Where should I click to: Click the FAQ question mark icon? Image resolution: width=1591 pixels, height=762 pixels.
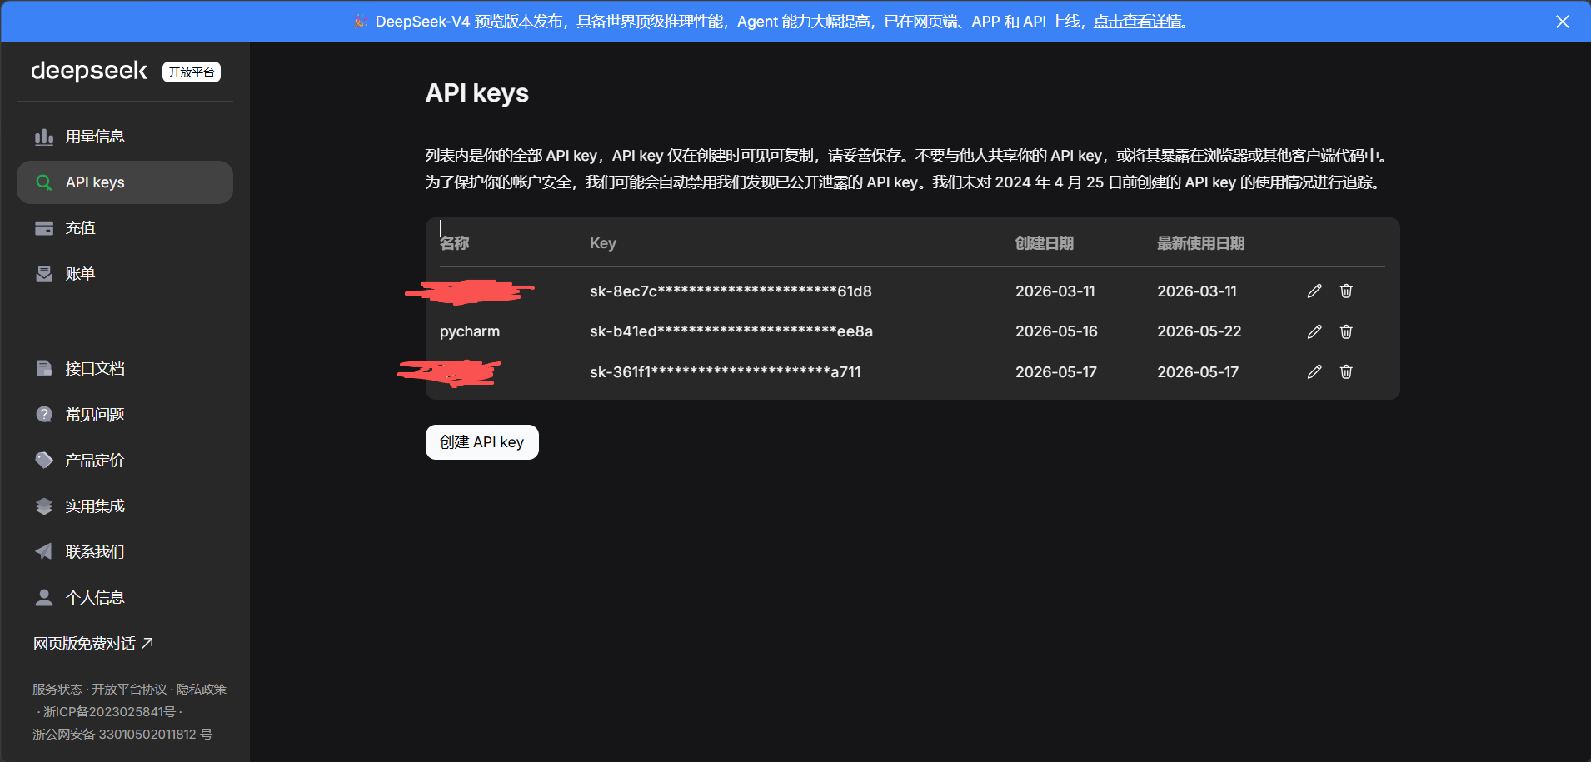[44, 414]
